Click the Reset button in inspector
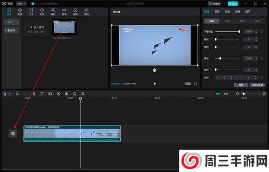The width and height of the screenshot is (269, 172). (x=241, y=85)
